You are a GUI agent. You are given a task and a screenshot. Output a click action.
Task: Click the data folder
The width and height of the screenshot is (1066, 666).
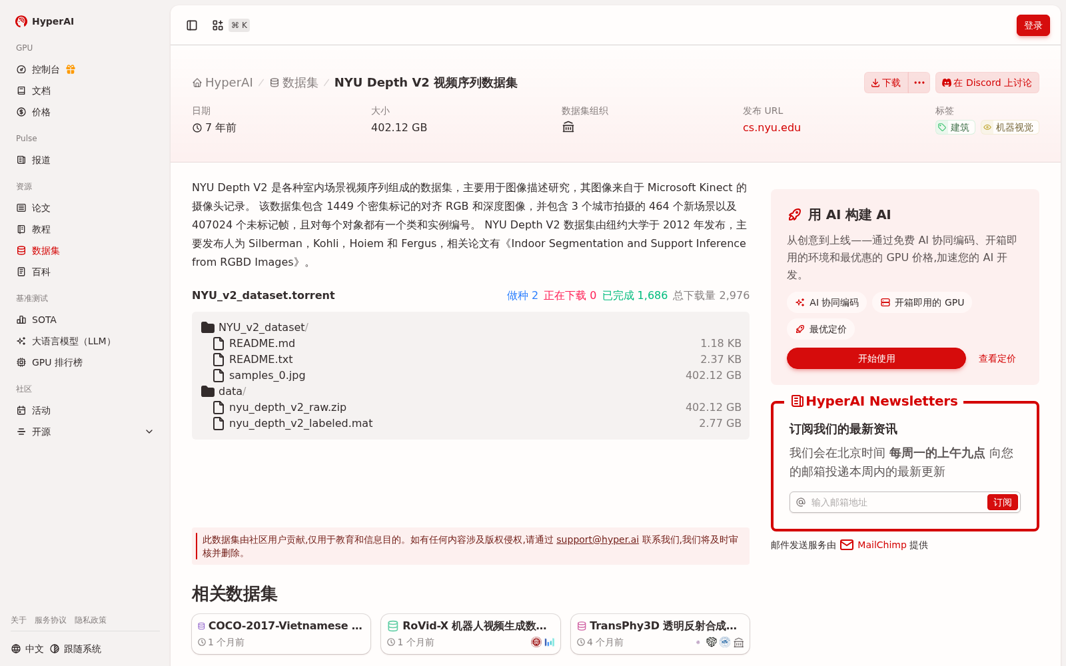tap(224, 391)
